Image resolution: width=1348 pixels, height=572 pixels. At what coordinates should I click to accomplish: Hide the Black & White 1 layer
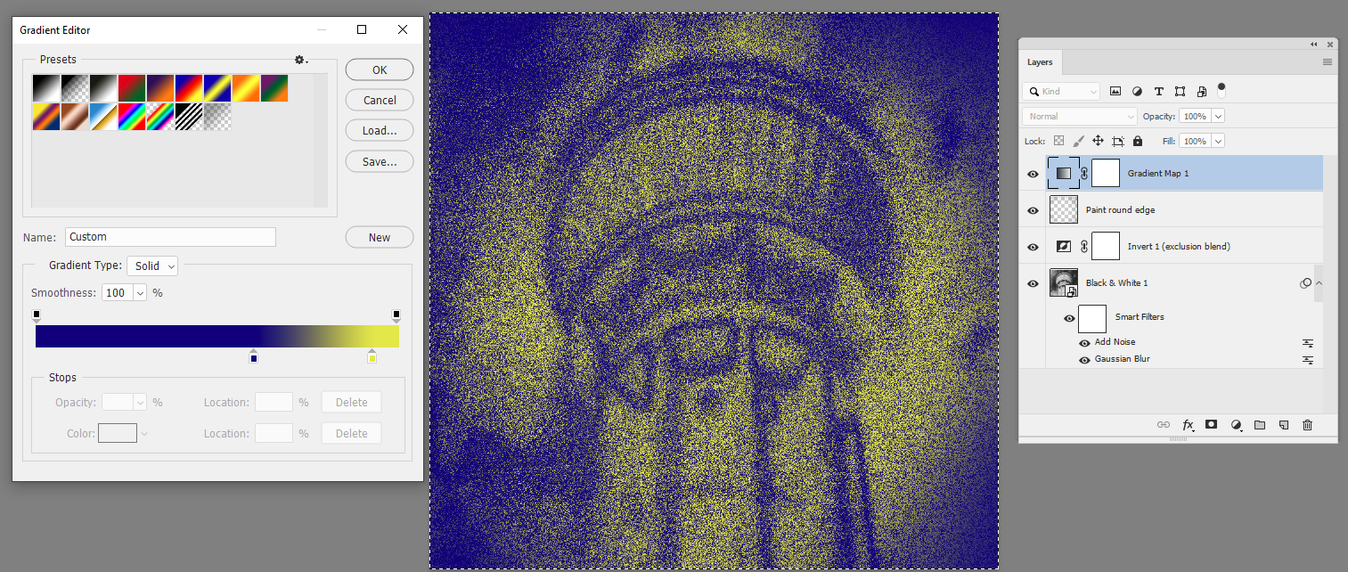click(1033, 282)
